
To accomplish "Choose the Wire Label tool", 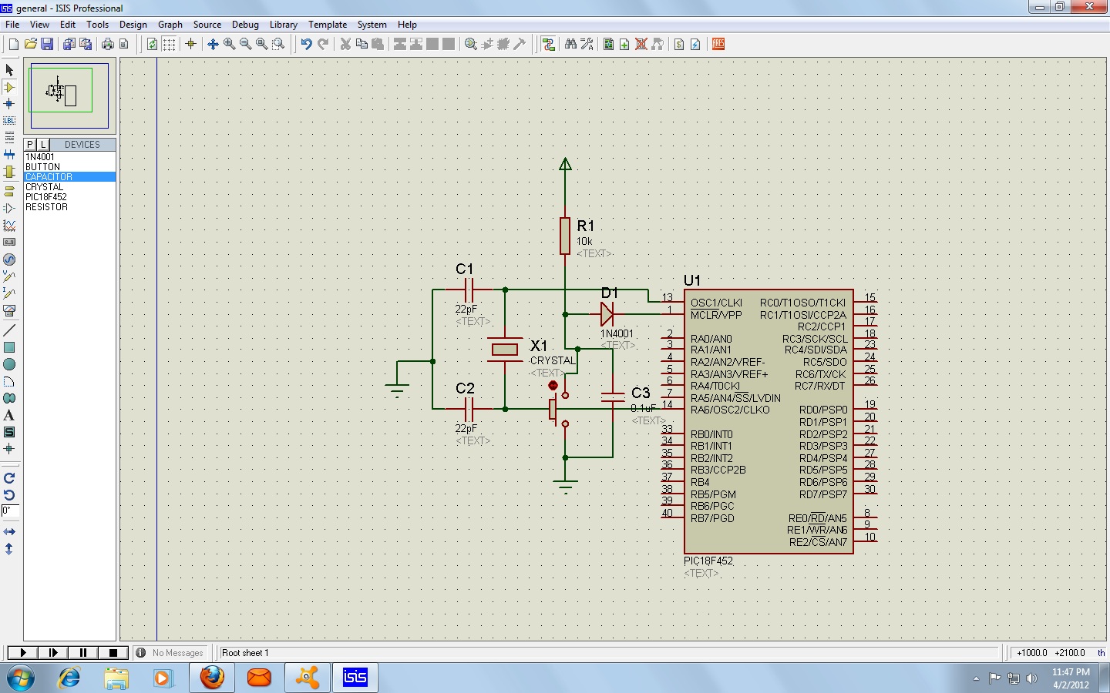I will tap(9, 120).
